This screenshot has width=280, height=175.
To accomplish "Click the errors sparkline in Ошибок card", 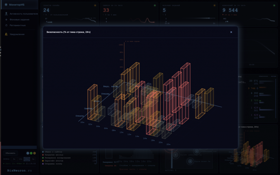I will point(142,20).
